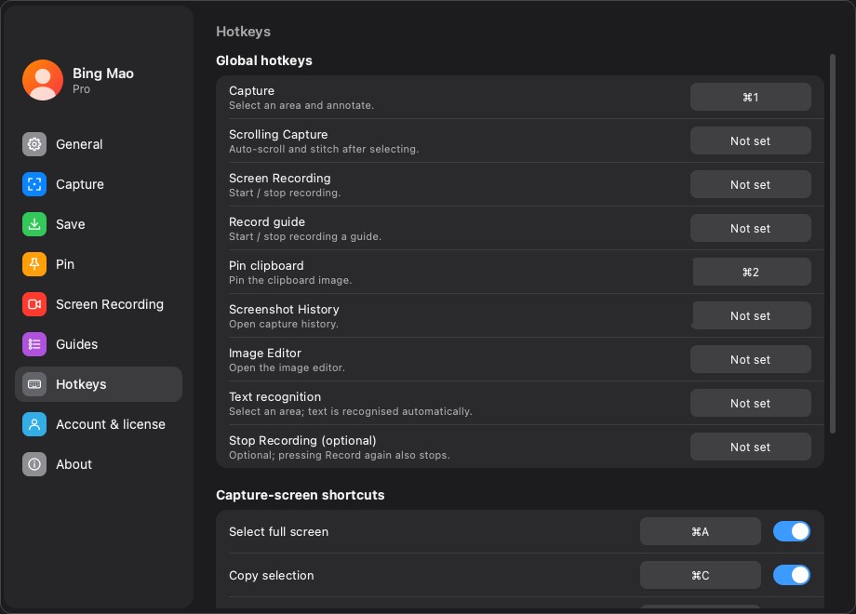This screenshot has height=614, width=856.
Task: Open Screen Recording settings in sidebar
Action: [99, 304]
